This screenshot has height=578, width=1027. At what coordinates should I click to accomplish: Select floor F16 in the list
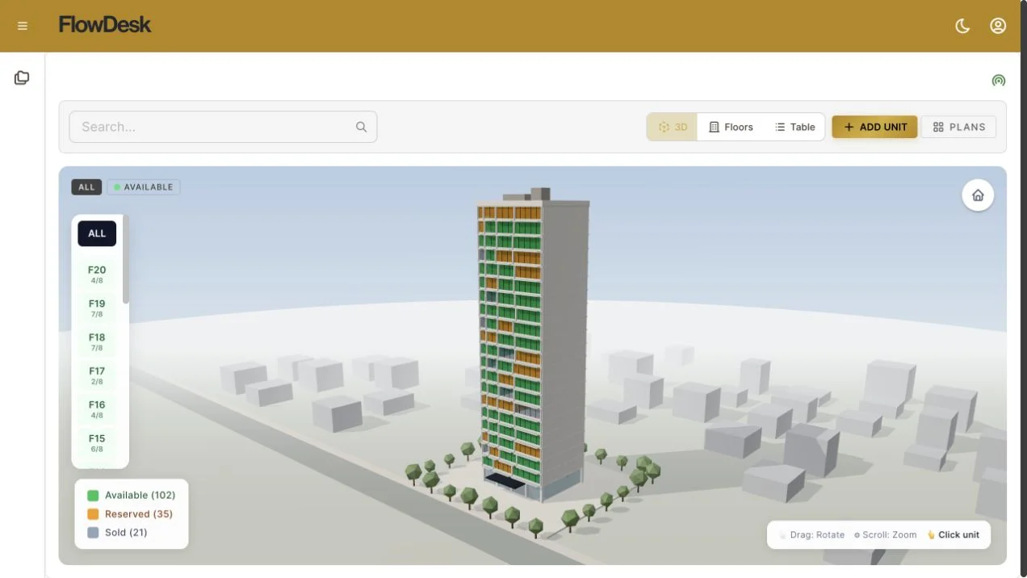tap(97, 409)
